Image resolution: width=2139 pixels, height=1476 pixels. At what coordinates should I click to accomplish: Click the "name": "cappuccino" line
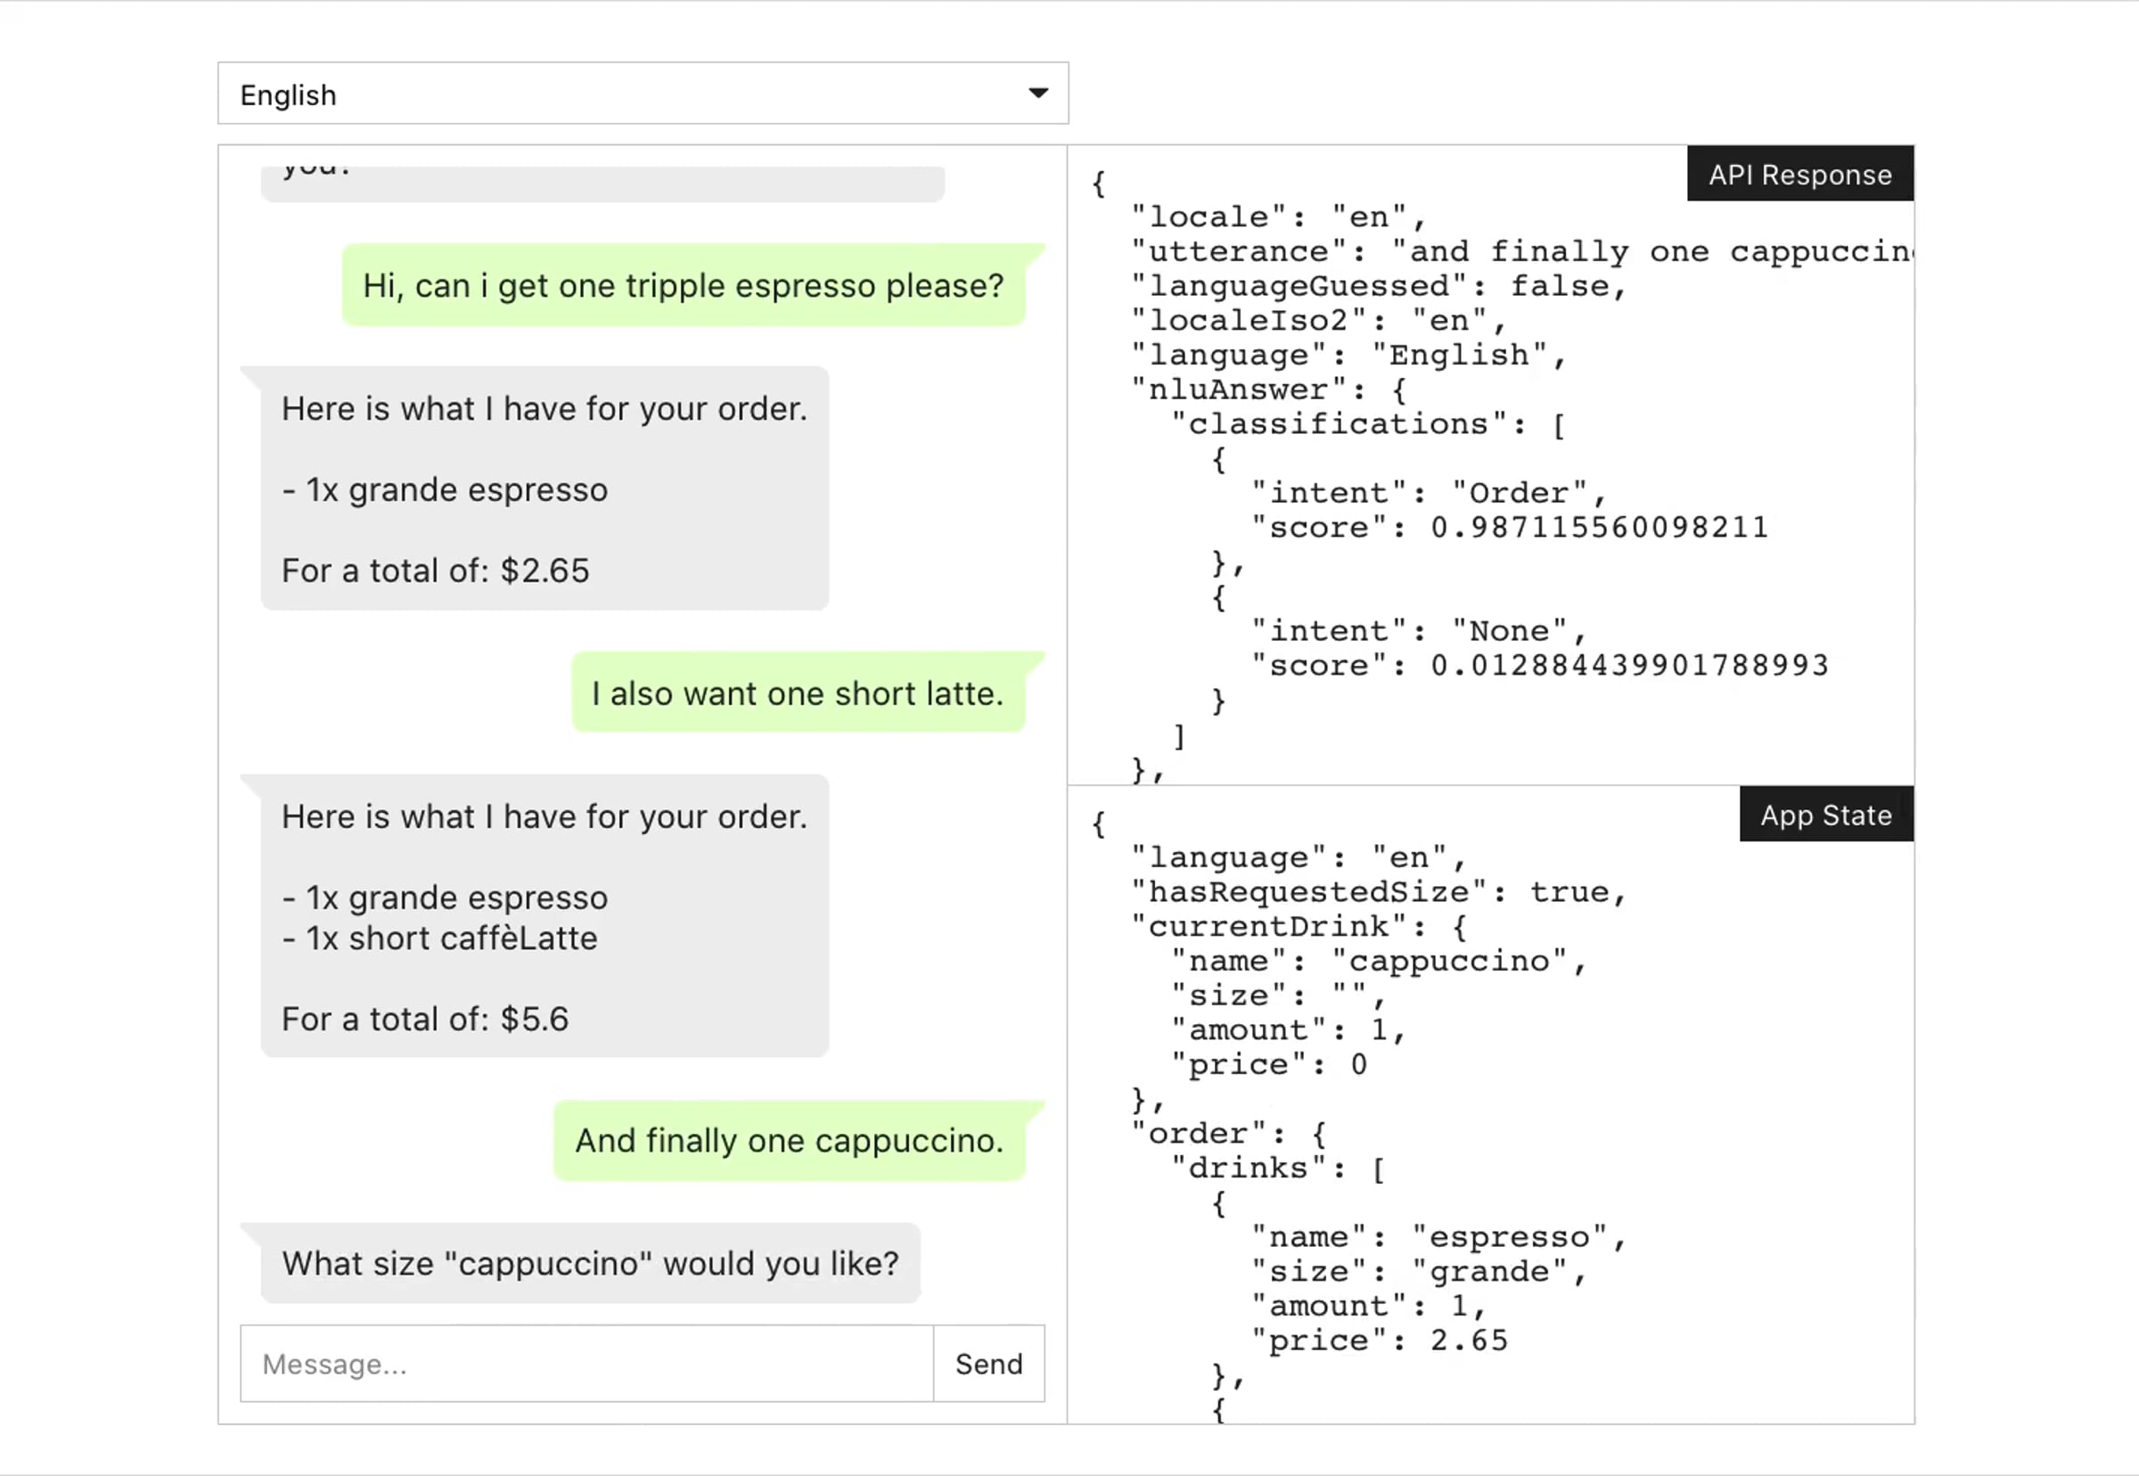[x=1379, y=962]
